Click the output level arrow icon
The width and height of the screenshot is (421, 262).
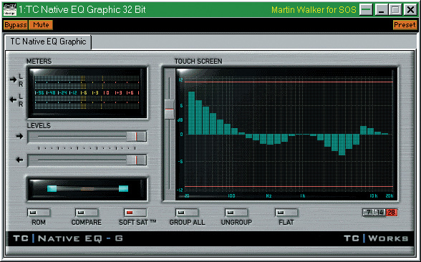pos(19,160)
